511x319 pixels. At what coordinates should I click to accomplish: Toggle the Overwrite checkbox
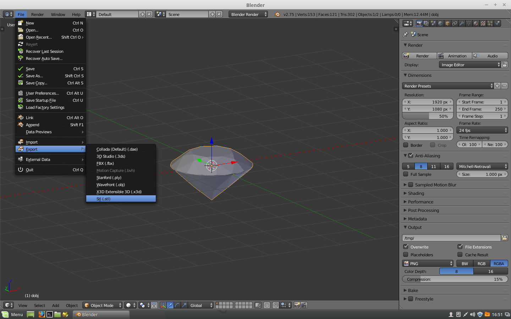click(x=406, y=247)
